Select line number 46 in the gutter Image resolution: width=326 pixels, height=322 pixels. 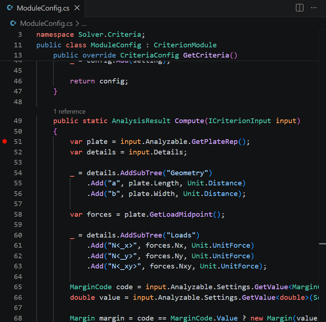[x=18, y=81]
